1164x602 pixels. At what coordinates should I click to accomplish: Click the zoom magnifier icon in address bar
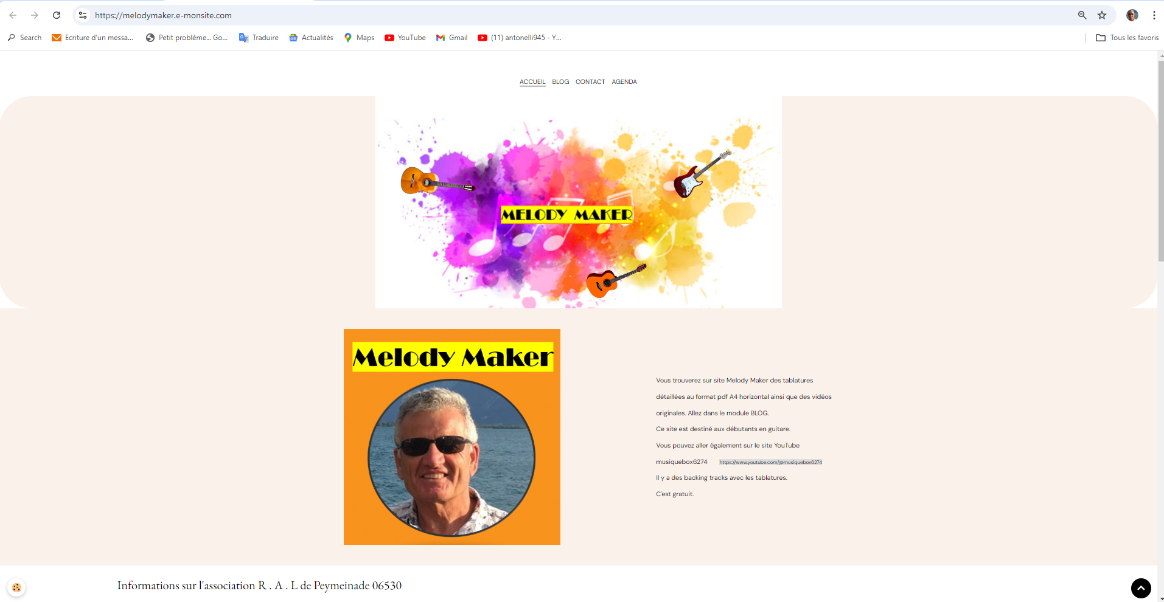pyautogui.click(x=1082, y=15)
